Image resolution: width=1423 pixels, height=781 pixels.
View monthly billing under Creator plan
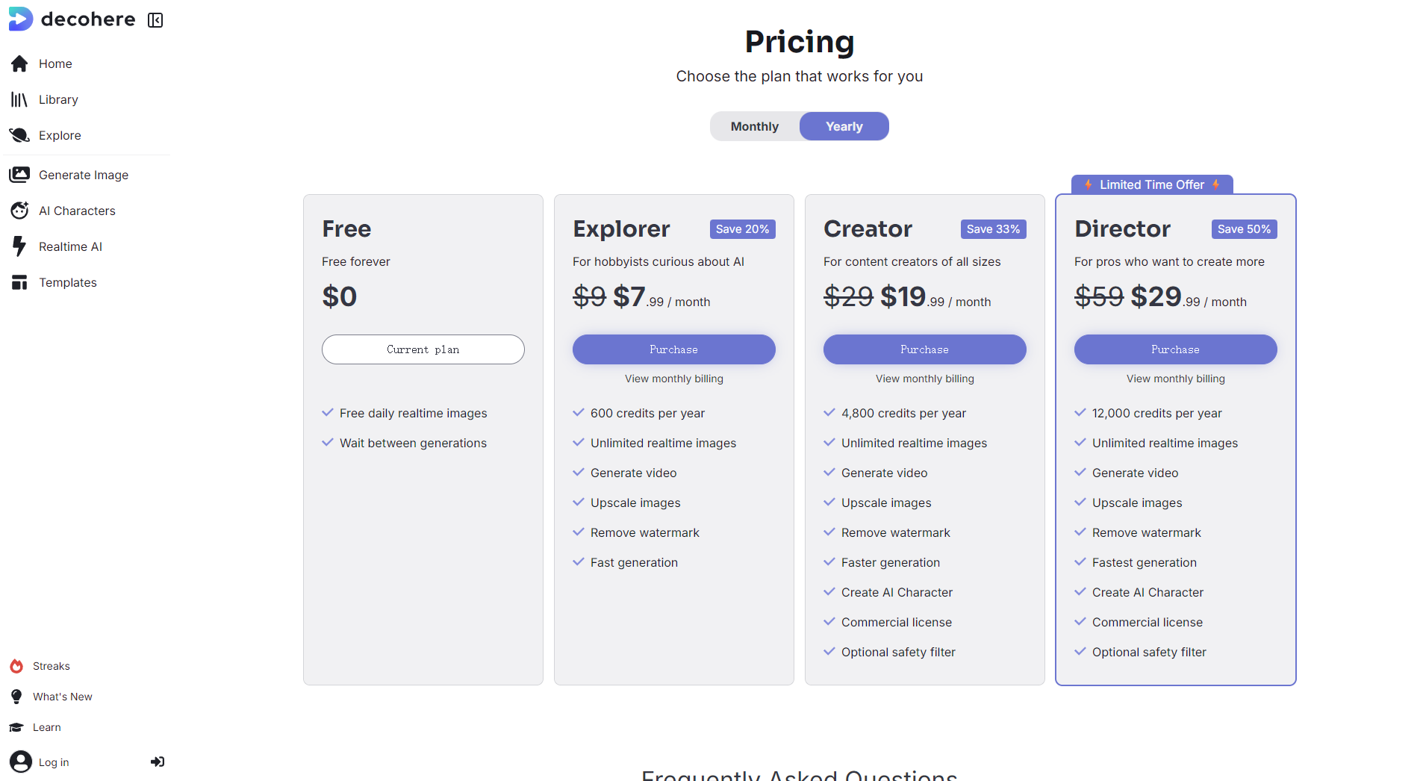coord(924,379)
